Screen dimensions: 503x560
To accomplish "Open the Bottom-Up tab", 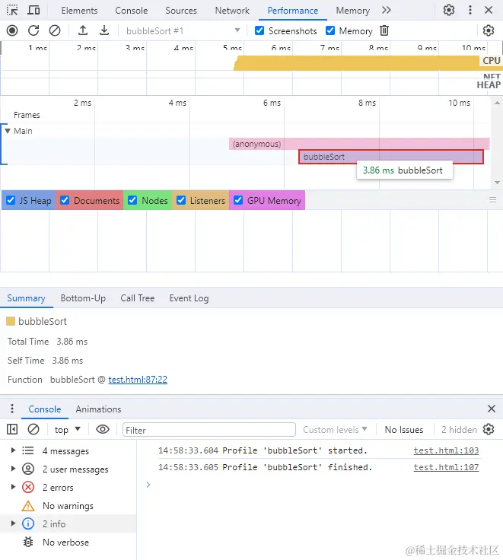I will point(83,298).
